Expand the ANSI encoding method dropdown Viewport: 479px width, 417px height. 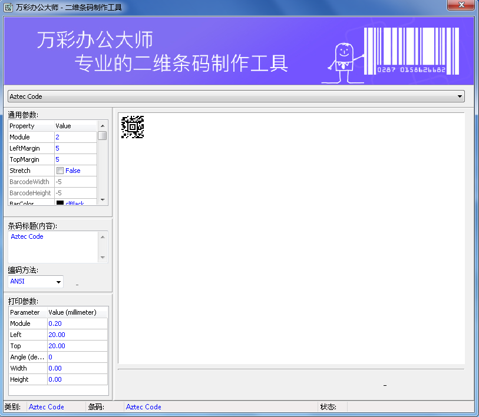tap(58, 282)
